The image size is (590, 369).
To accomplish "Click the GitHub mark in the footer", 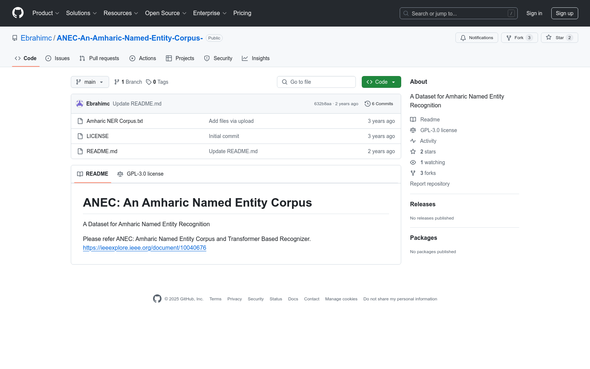I will tap(157, 299).
